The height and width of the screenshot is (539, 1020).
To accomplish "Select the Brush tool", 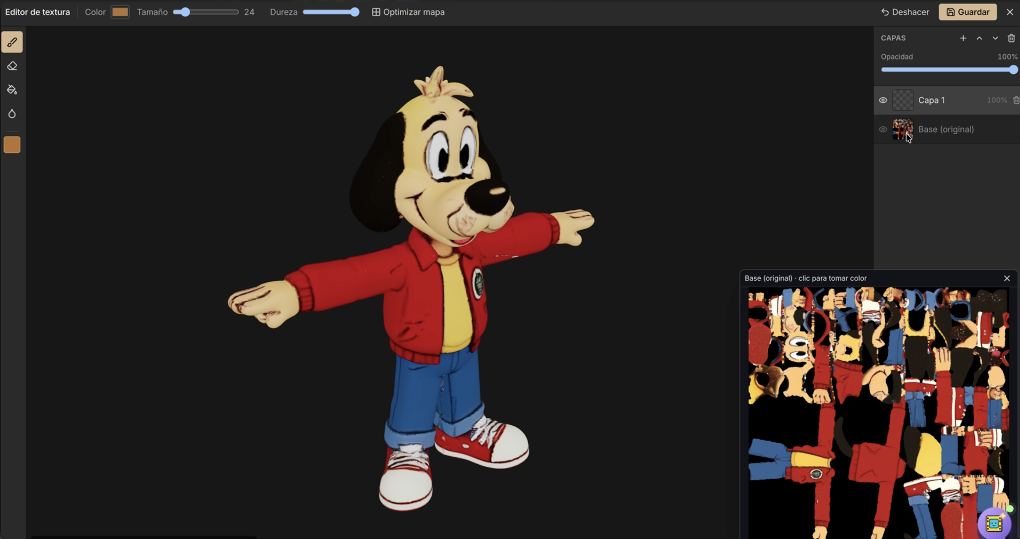I will click(x=12, y=42).
